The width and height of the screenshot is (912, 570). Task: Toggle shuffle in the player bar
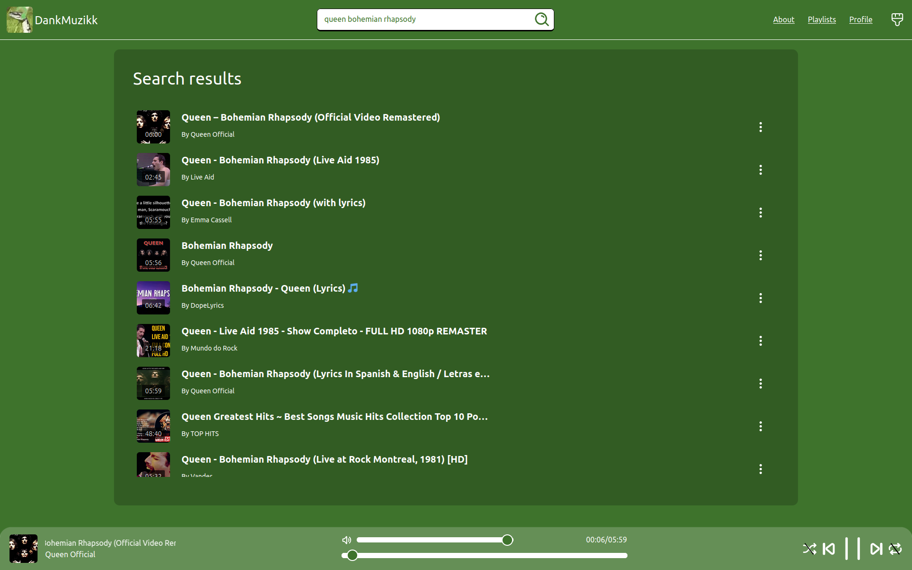click(809, 549)
